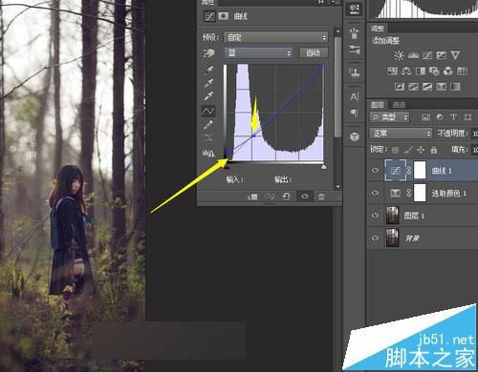Switch to the 图层 layers tab
The height and width of the screenshot is (372, 478).
coord(378,104)
